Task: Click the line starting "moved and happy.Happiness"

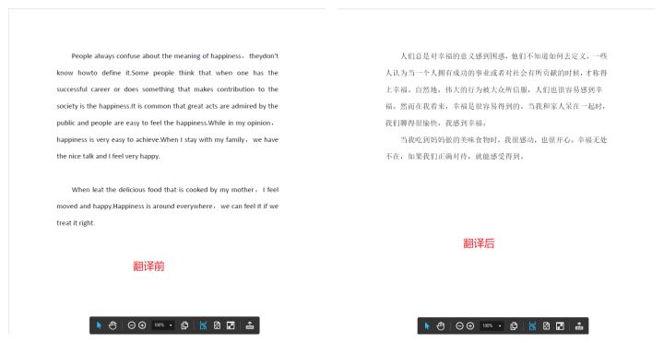Action: 167,207
